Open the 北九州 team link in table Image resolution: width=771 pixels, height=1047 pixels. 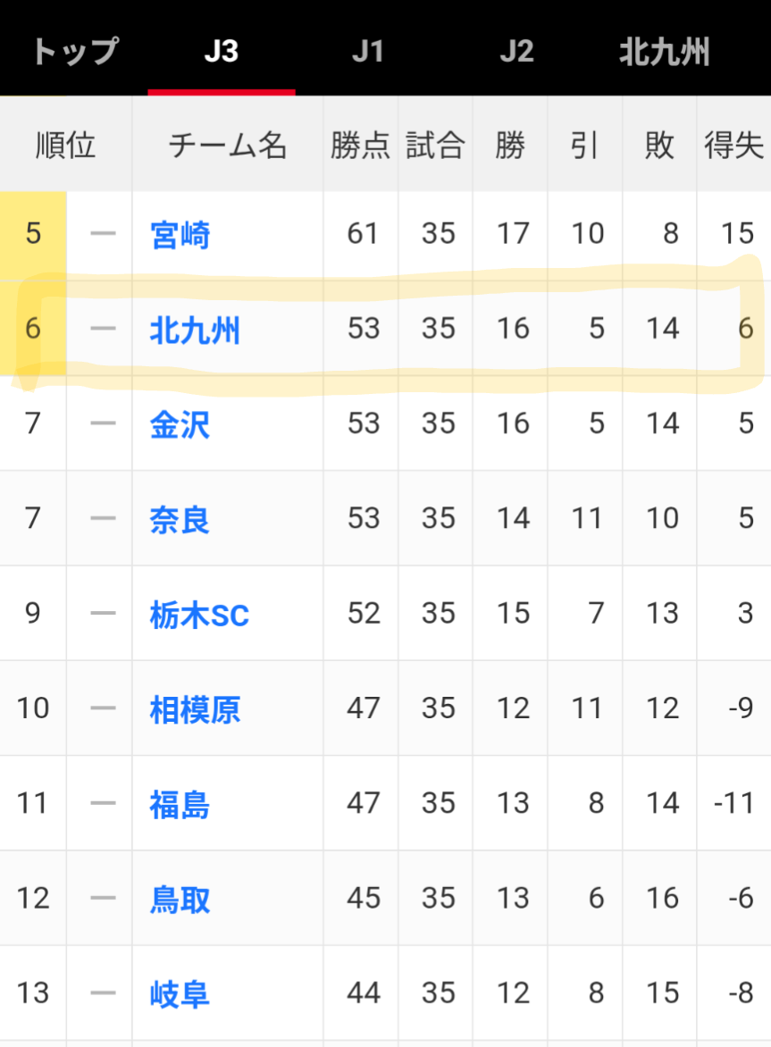195,330
